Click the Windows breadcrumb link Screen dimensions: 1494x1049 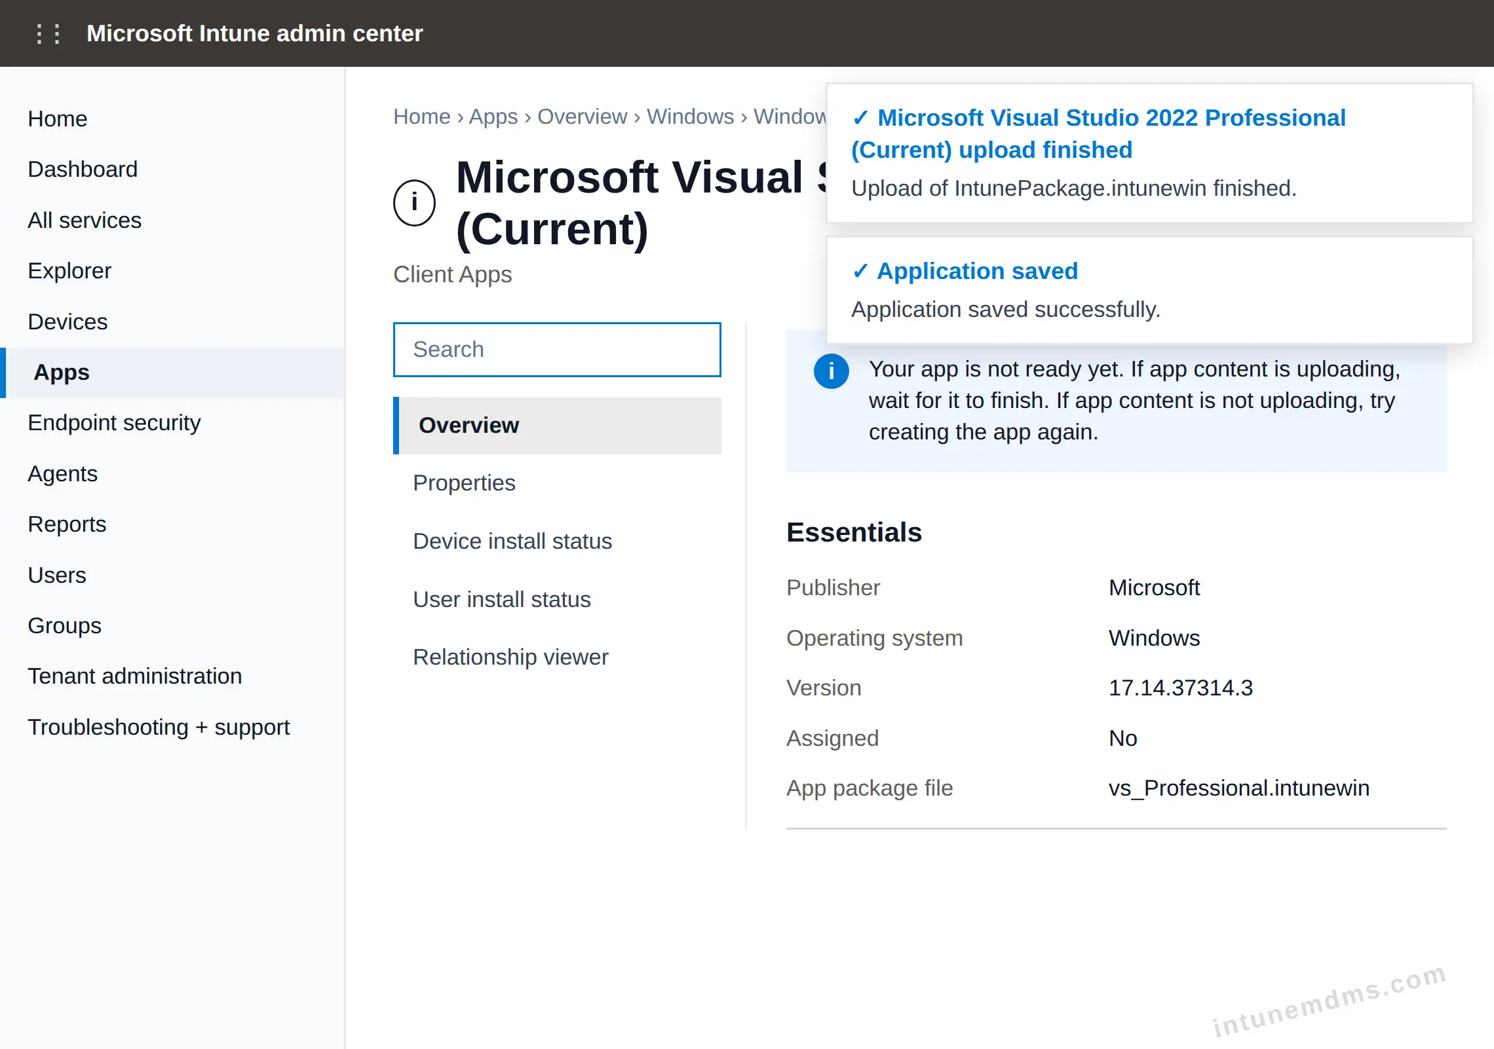[691, 117]
